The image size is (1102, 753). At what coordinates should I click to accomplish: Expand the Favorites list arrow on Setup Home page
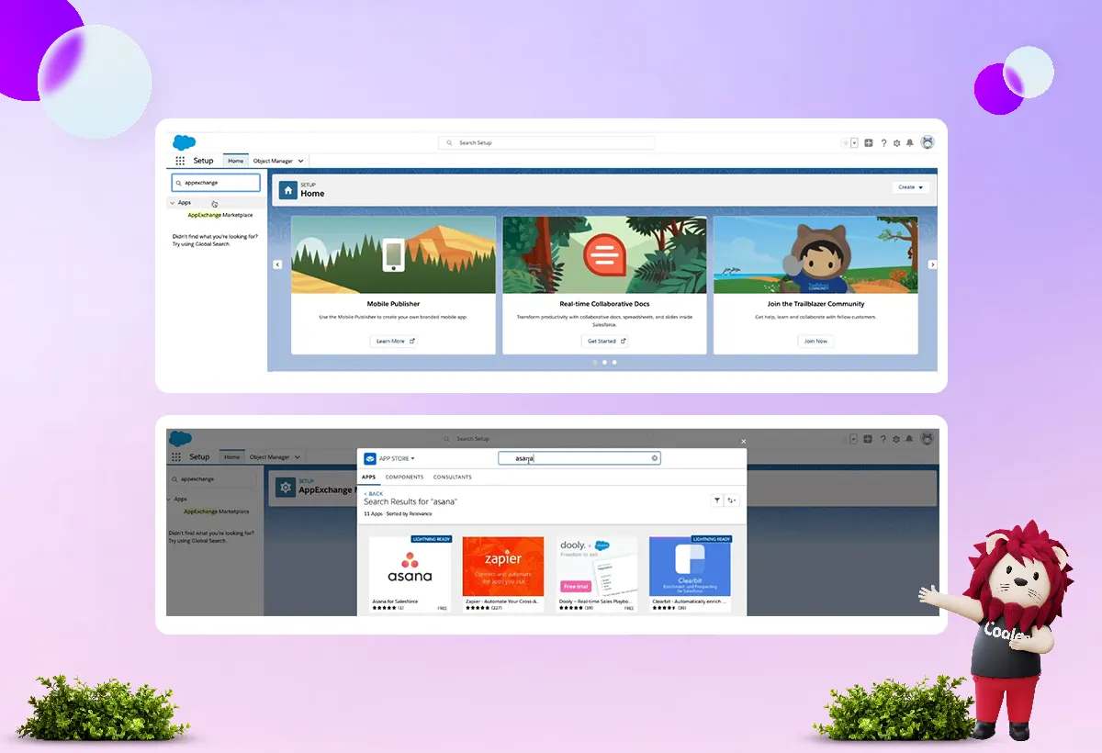coord(854,143)
